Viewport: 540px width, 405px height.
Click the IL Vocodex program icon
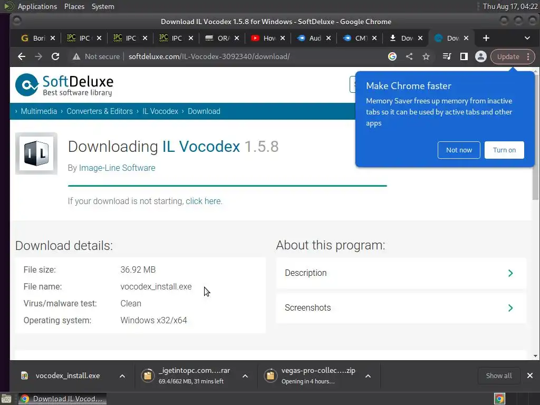coord(36,153)
